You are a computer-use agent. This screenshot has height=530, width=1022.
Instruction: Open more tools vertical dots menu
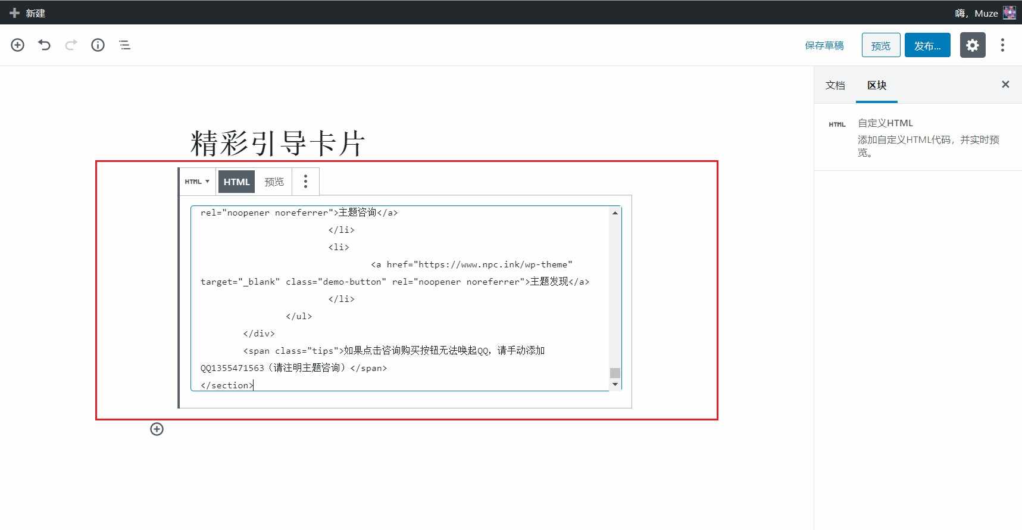1002,45
